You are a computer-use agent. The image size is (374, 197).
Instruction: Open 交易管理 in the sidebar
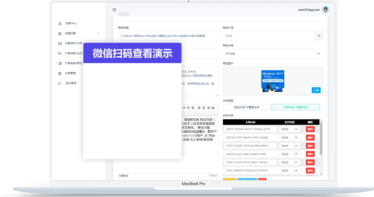(x=70, y=73)
